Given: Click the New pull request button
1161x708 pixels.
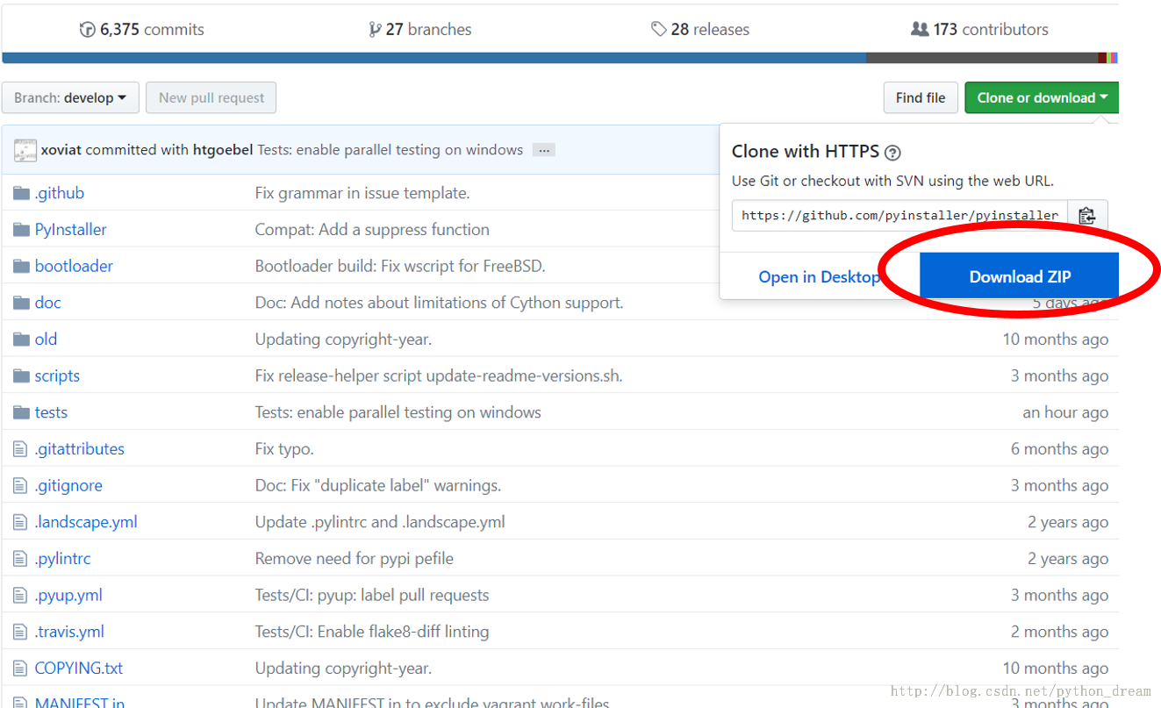Looking at the screenshot, I should pyautogui.click(x=211, y=97).
